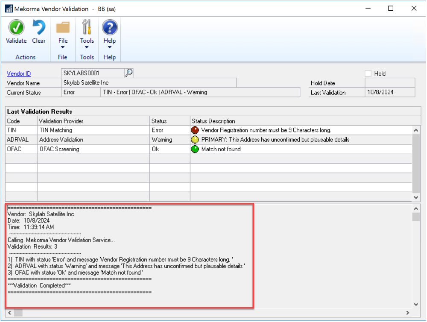Viewport: 427px width, 322px height.
Task: Click 'Vendor Registration number must be 9 Characters long' description
Action: pos(266,130)
